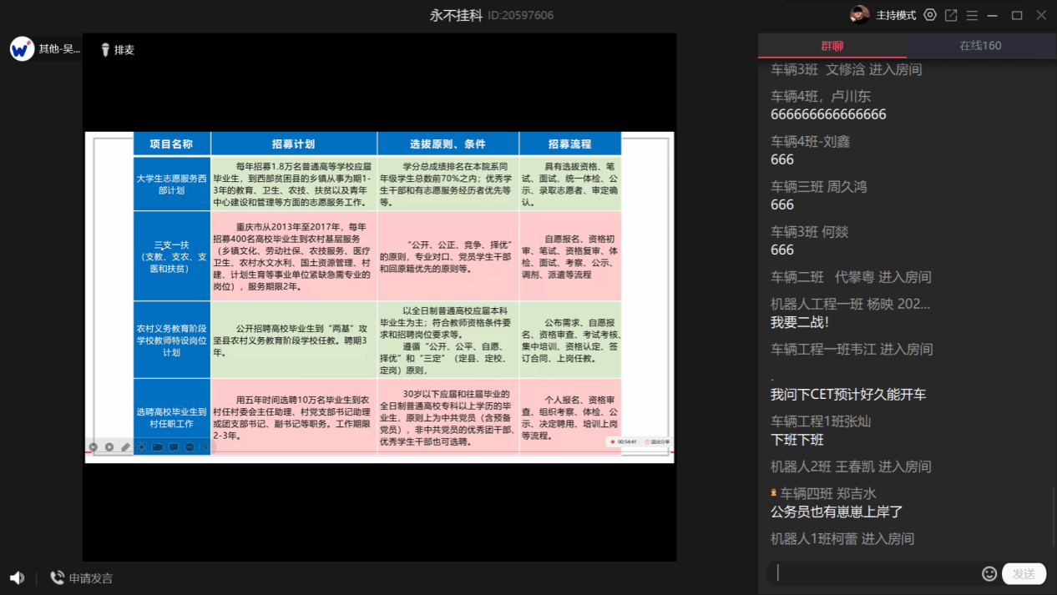Open settings hexagon icon in title bar
Viewport: 1057px width, 595px height.
point(930,15)
